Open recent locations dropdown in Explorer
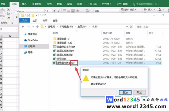Viewport: 169px width, 111px height. click(33, 27)
